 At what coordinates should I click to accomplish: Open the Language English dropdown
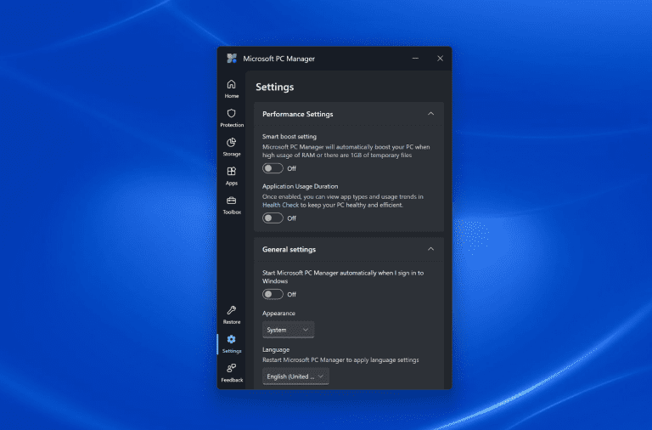pyautogui.click(x=295, y=376)
